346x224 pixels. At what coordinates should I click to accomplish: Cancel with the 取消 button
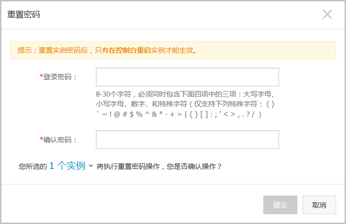click(x=319, y=205)
